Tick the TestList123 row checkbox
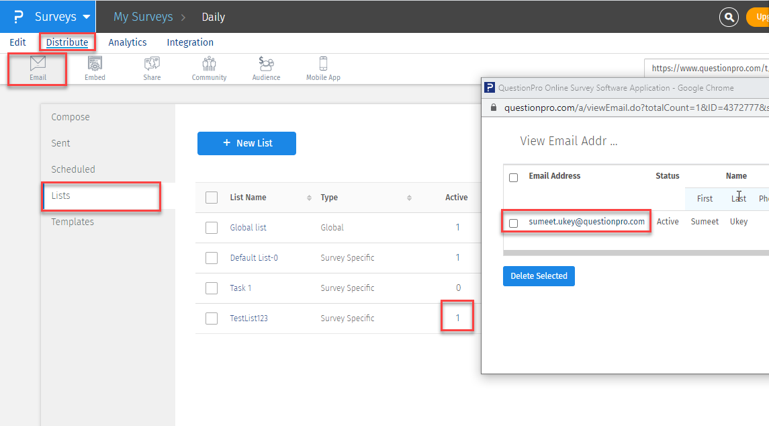Viewport: 769px width, 426px height. (x=212, y=318)
